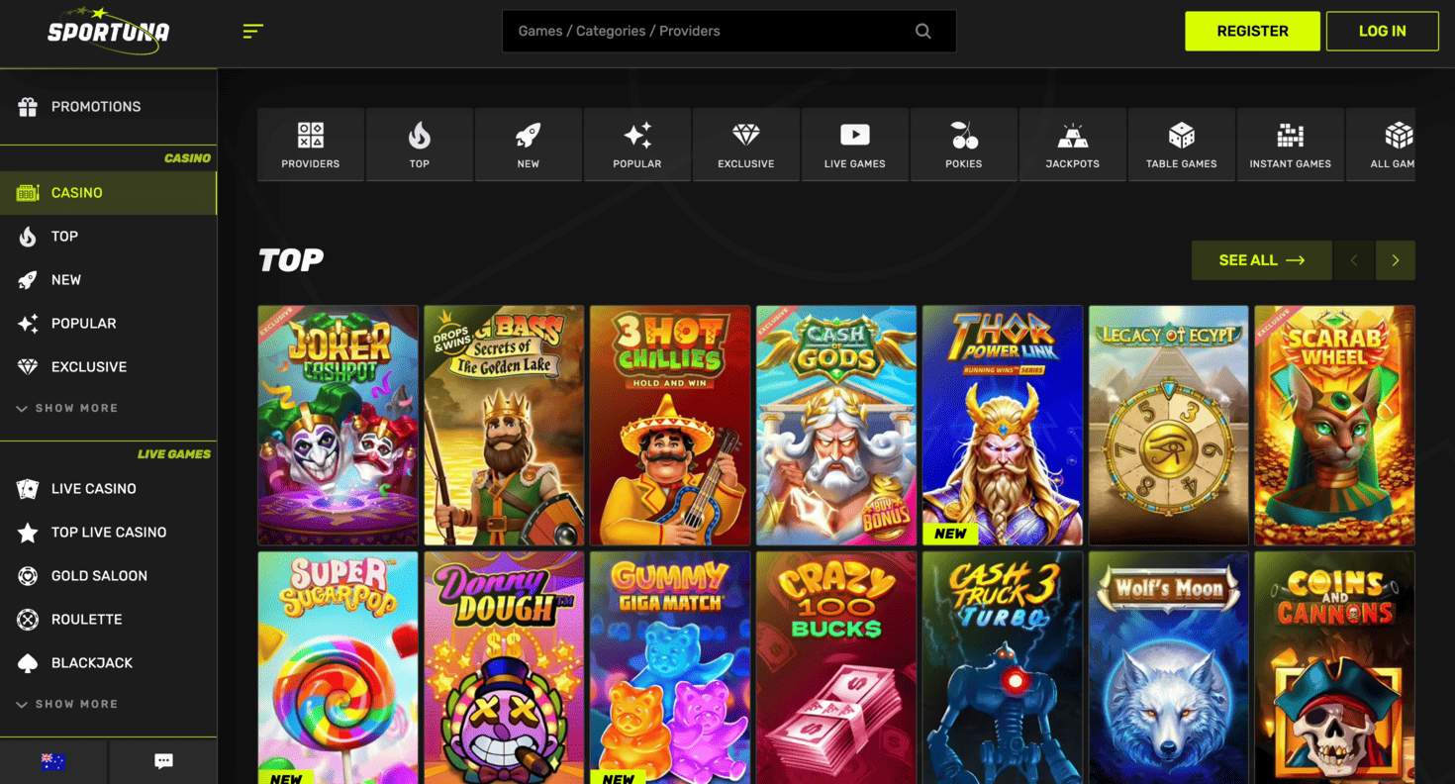Open the Crazy 100 Bucks game
This screenshot has height=784, width=1455.
tap(836, 668)
